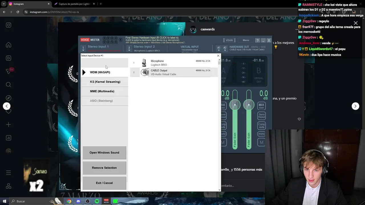Click browser address bar URL
365x205 pixels.
click(x=54, y=12)
